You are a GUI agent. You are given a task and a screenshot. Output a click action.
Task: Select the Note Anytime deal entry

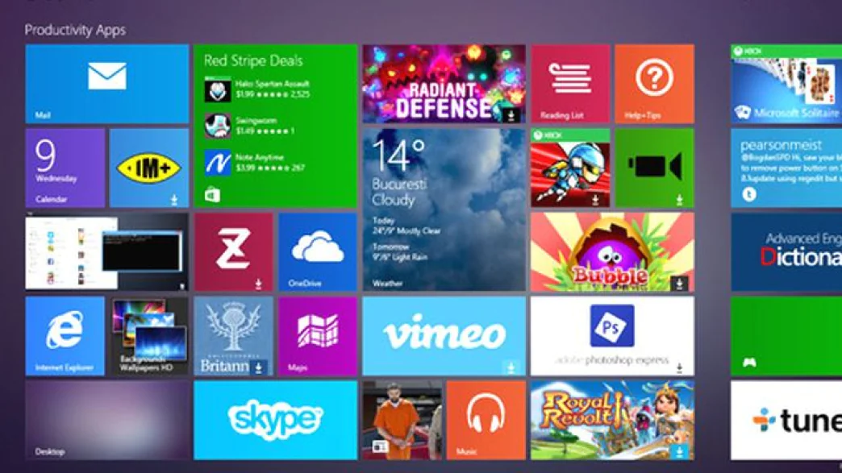(255, 163)
